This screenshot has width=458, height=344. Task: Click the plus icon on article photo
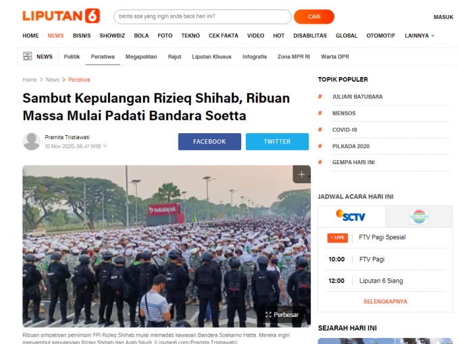[301, 174]
